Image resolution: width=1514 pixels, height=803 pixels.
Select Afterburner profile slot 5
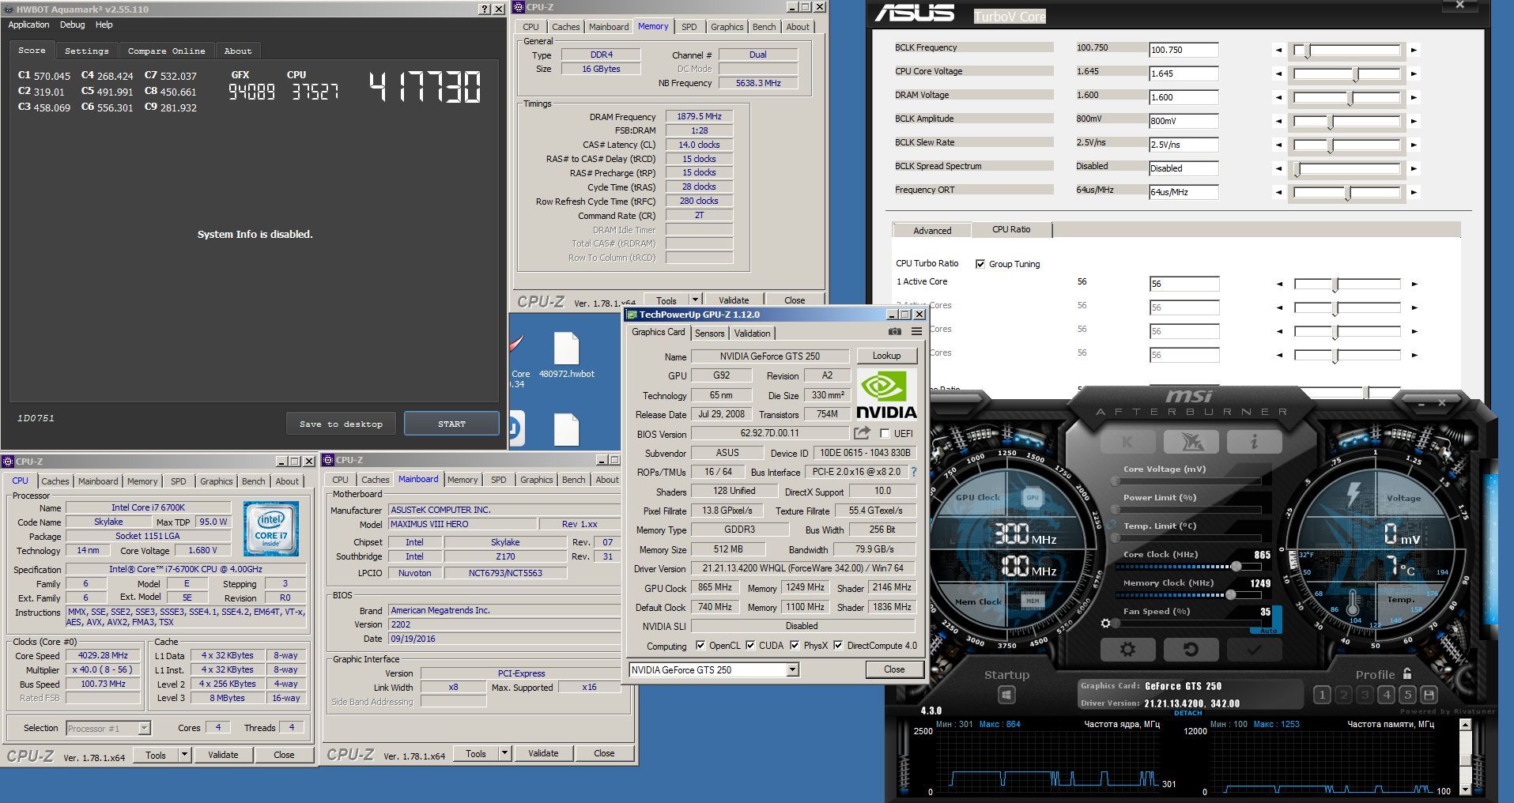[x=1407, y=695]
